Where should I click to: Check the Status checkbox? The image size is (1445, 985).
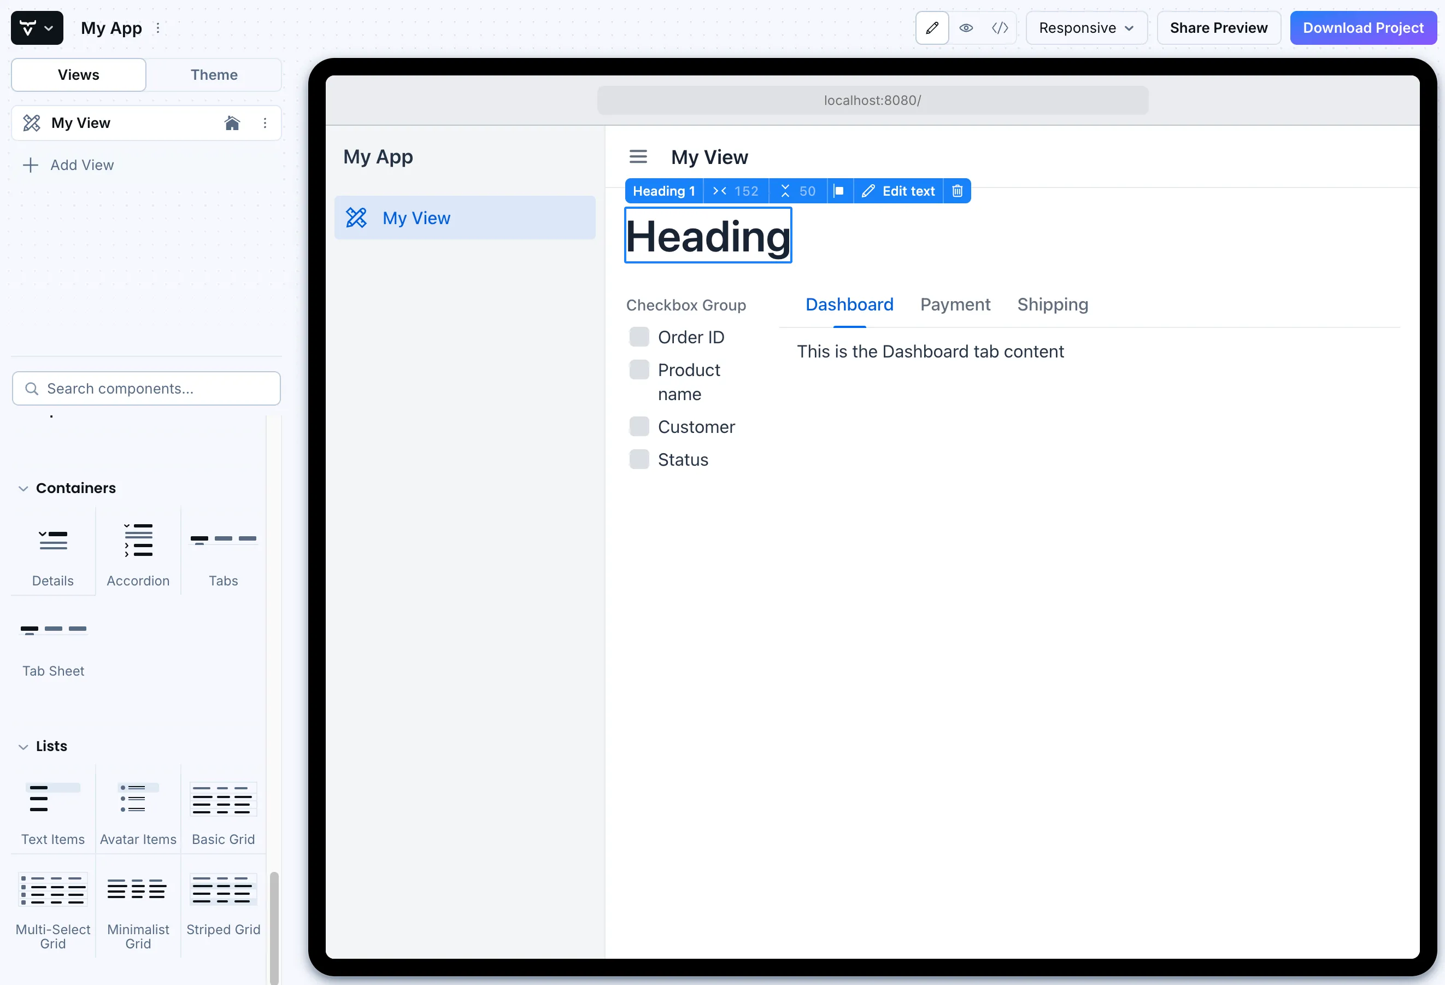(x=639, y=459)
